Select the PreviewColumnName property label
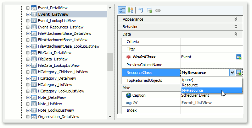 [x=144, y=65]
